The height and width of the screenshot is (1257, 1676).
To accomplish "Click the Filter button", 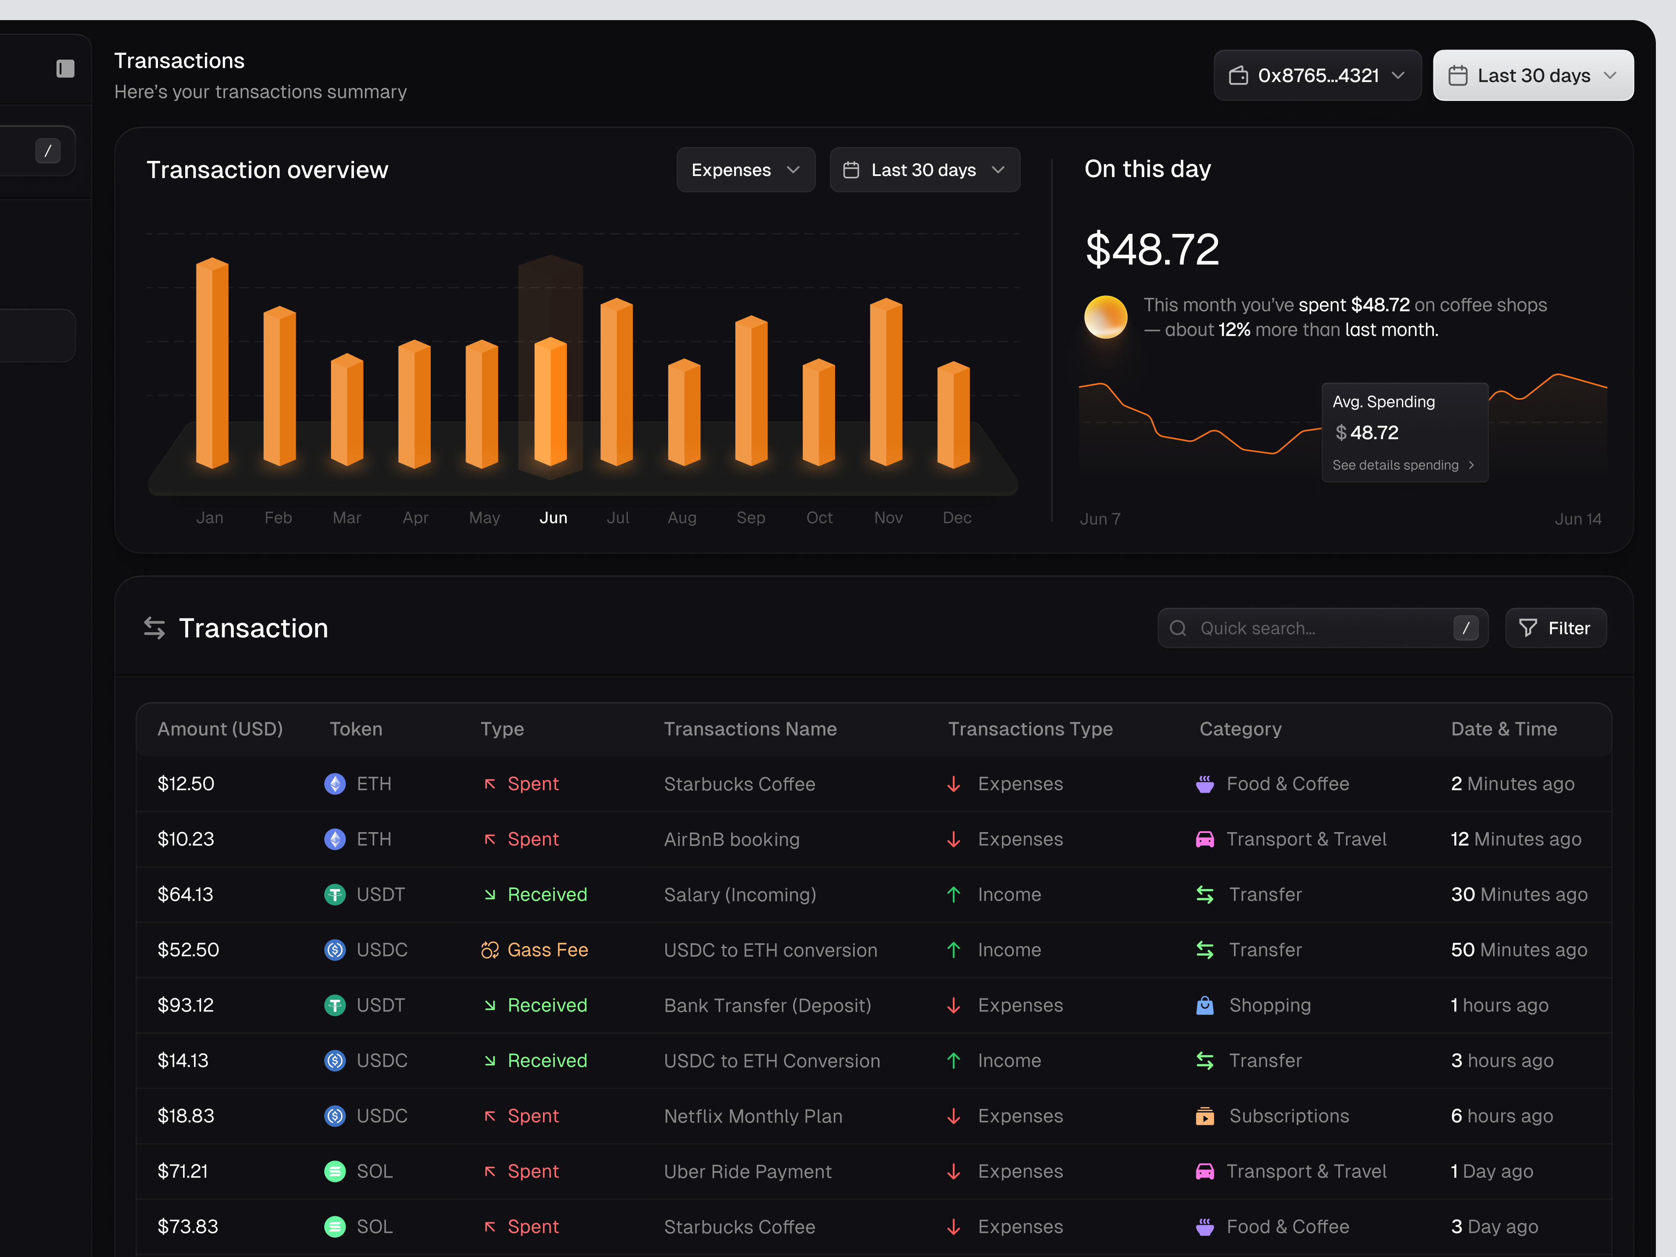I will pyautogui.click(x=1555, y=628).
